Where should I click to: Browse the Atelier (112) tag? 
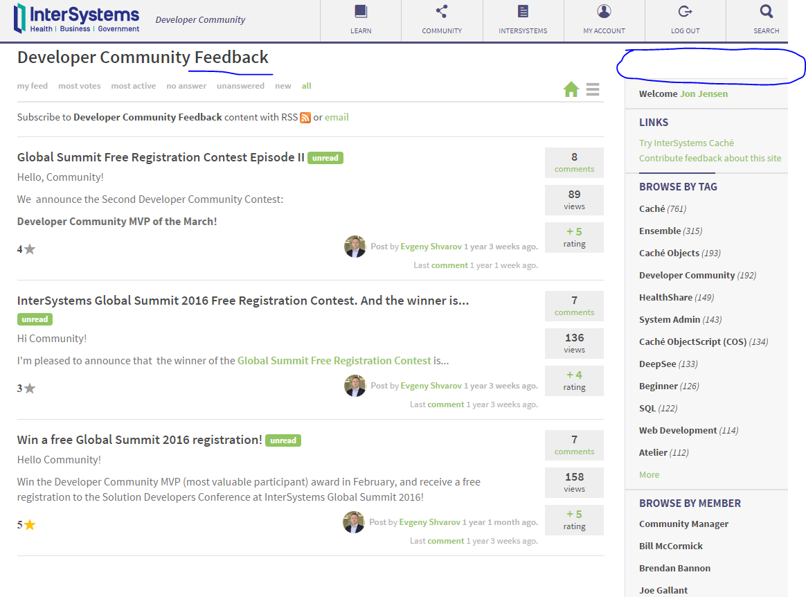tap(663, 452)
